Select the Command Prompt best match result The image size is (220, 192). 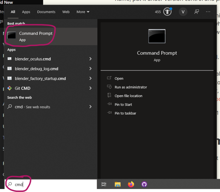pyautogui.click(x=51, y=36)
